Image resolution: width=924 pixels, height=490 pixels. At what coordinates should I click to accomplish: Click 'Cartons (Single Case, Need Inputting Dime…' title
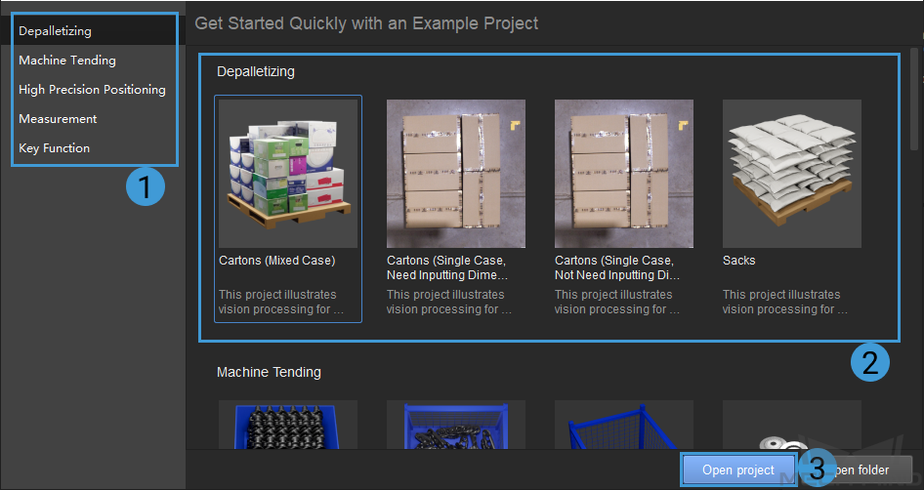pyautogui.click(x=447, y=267)
